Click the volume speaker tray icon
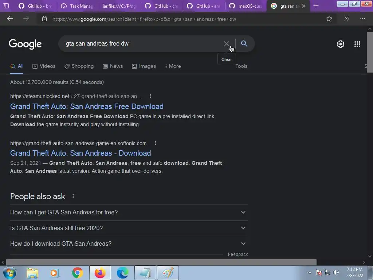 tap(336, 272)
